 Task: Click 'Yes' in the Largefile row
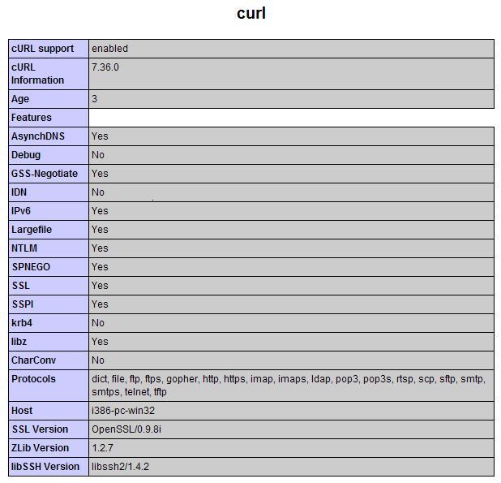(x=100, y=230)
